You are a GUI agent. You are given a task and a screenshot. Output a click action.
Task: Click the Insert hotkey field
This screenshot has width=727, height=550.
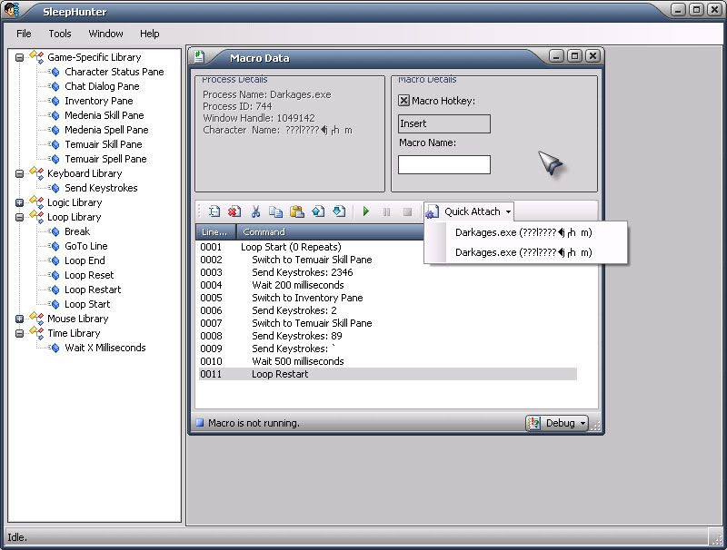443,123
